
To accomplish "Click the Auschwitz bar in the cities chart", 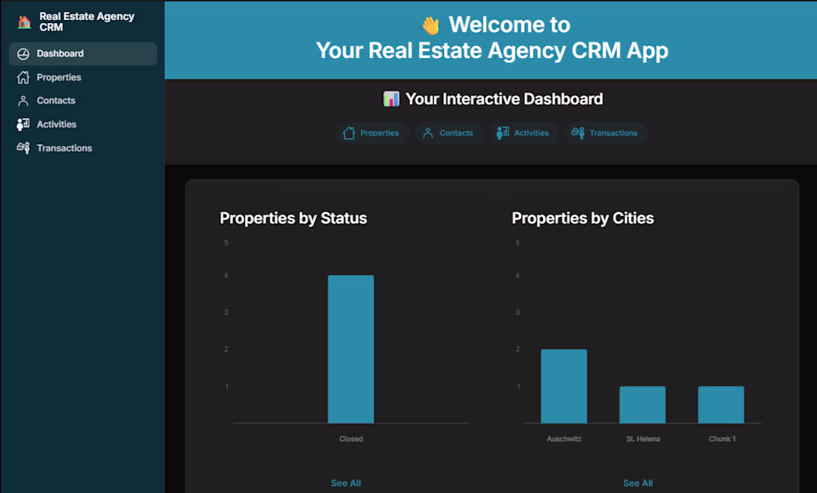I will pos(564,386).
